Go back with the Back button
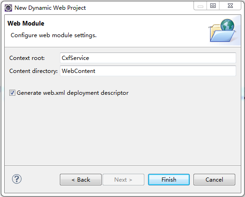Viewport: 245px width, 197px height. coord(81,180)
